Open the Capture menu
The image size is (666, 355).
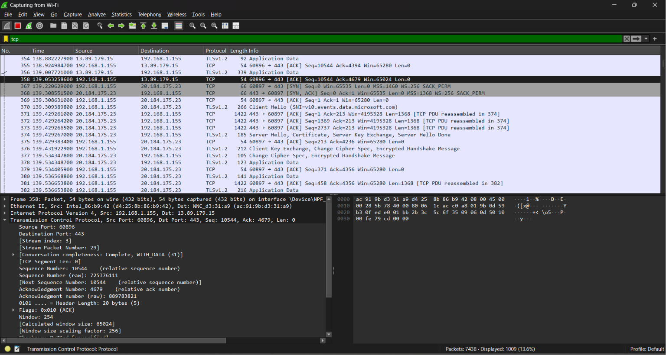72,15
